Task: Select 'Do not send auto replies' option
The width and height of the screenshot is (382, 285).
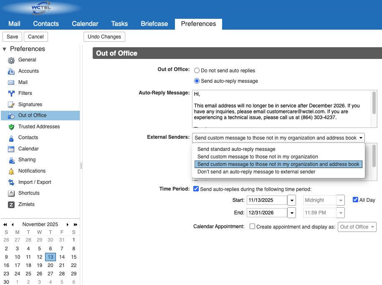Action: [x=197, y=71]
